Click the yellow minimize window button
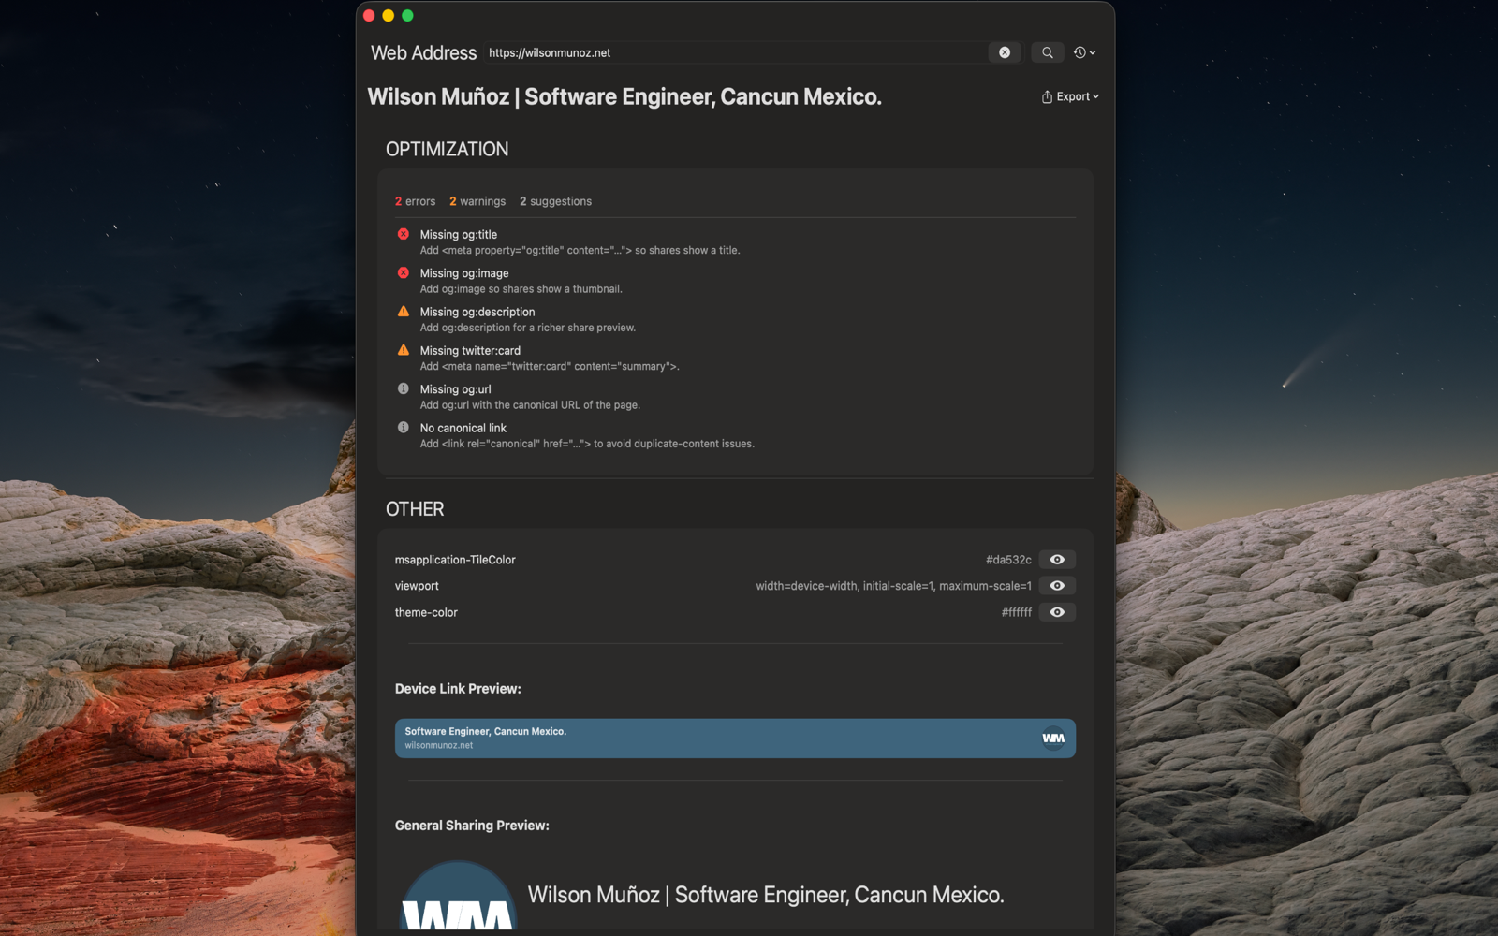This screenshot has height=936, width=1498. (388, 15)
